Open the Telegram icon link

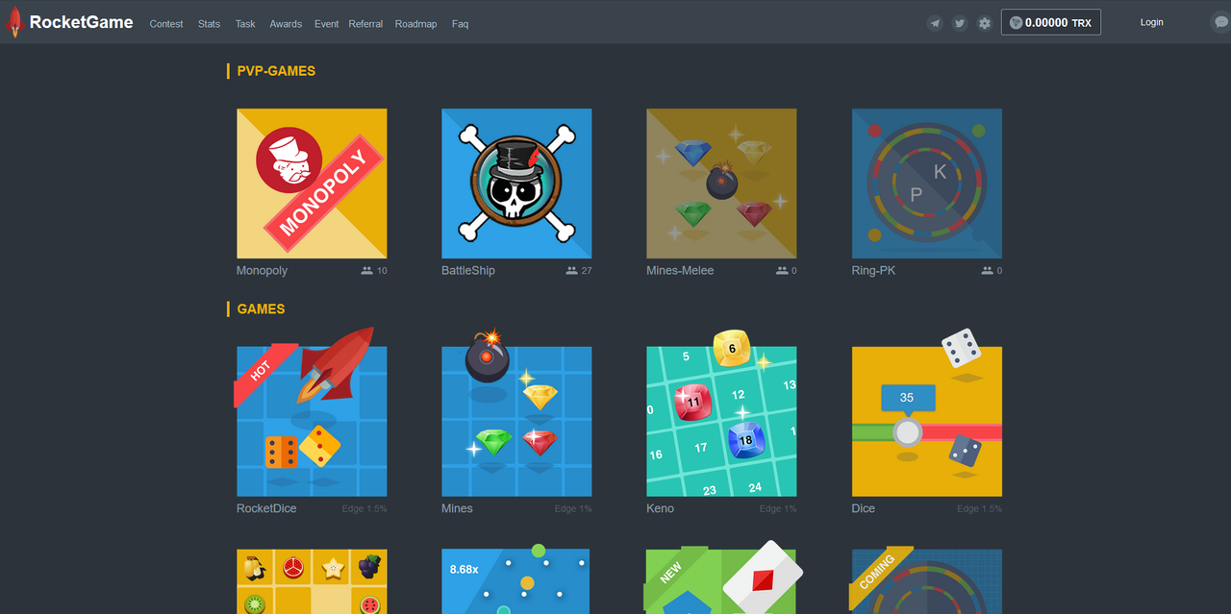point(935,23)
